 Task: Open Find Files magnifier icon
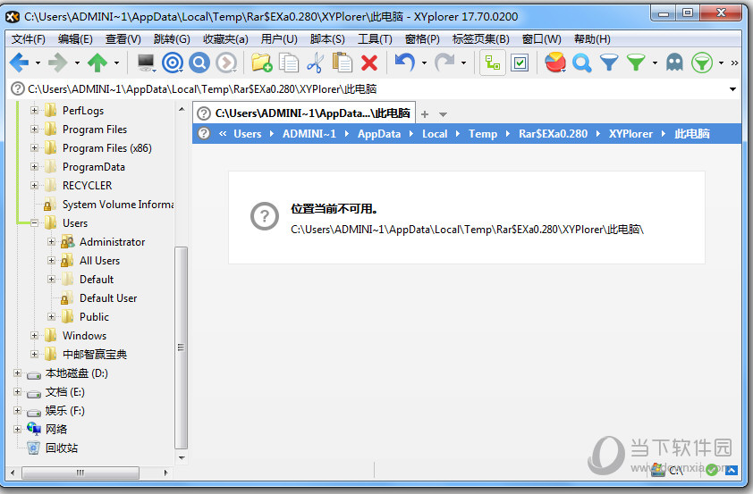coord(581,63)
